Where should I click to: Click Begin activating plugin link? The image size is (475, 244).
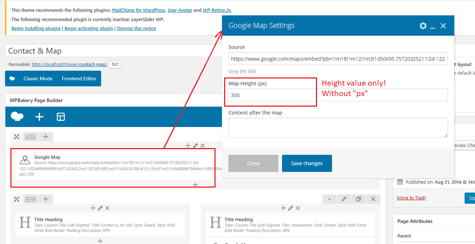pyautogui.click(x=89, y=29)
